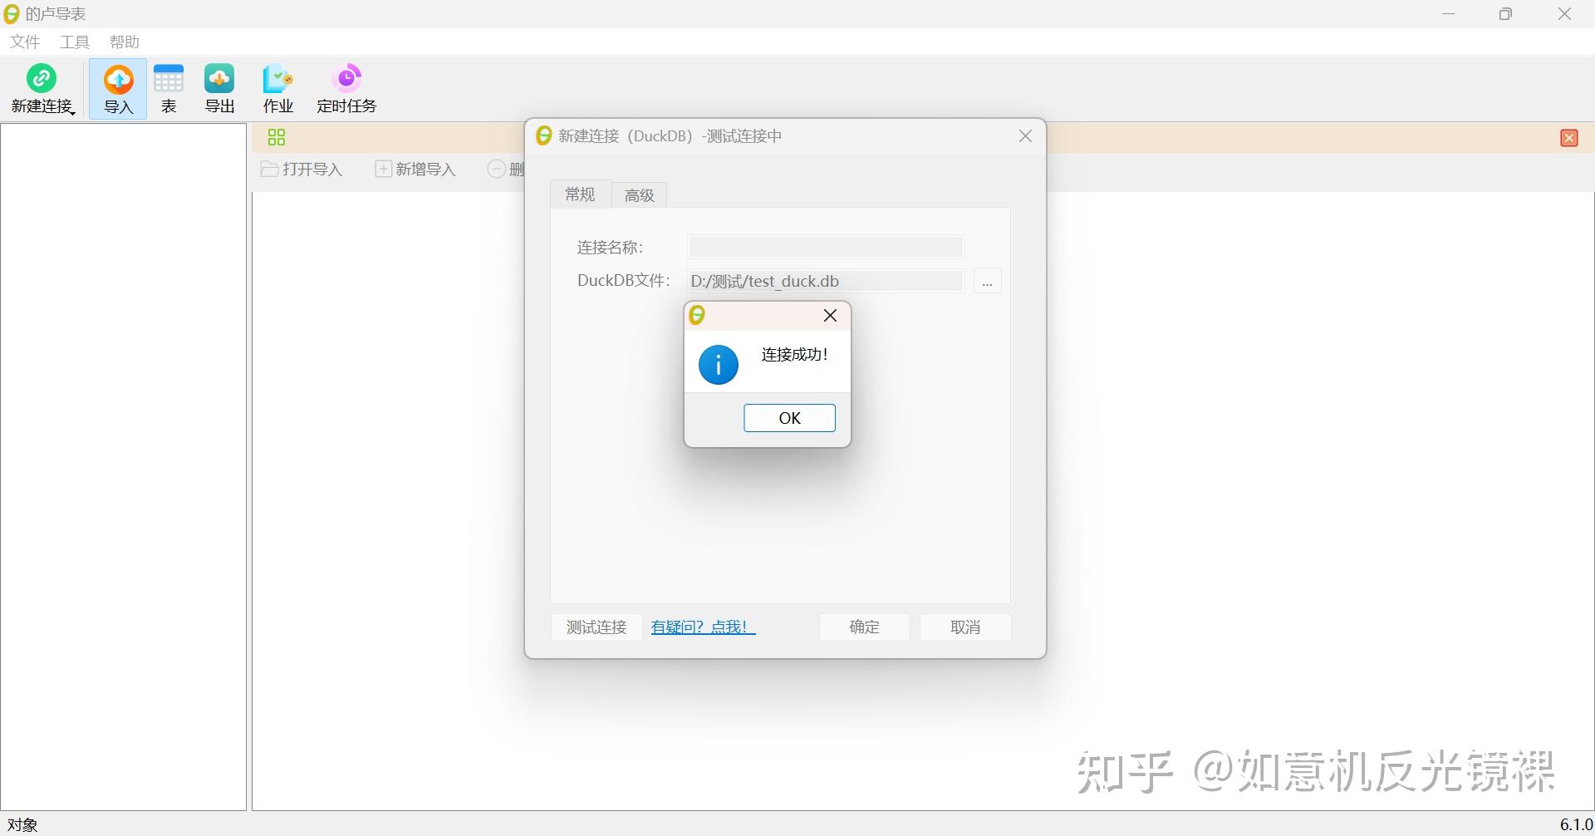Browse for a DuckDB file
This screenshot has height=836, width=1595.
pos(987,281)
